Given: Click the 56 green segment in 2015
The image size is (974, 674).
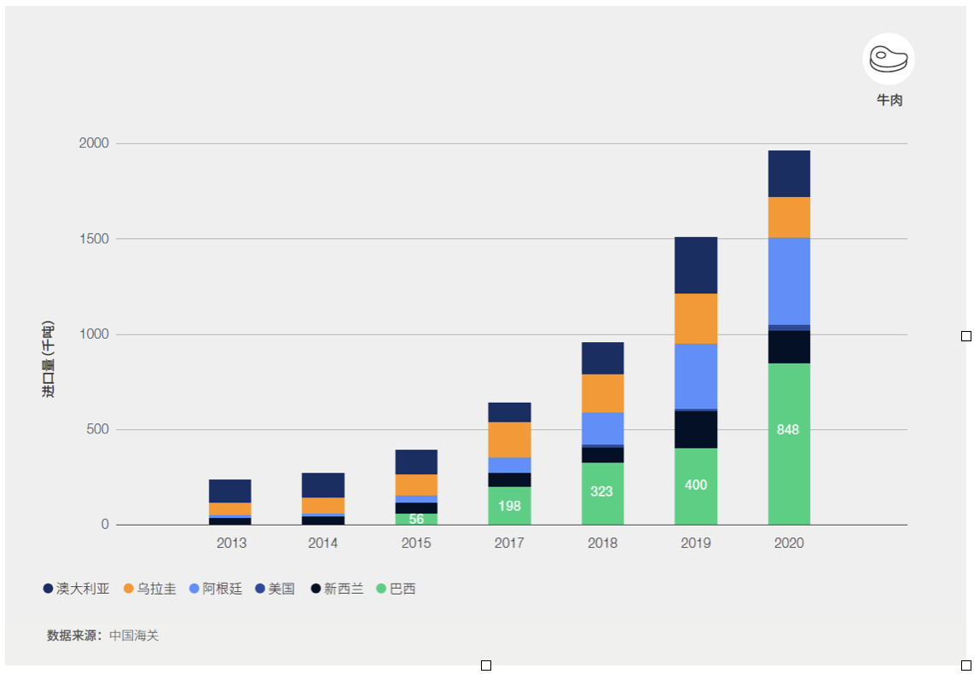Looking at the screenshot, I should pos(416,520).
